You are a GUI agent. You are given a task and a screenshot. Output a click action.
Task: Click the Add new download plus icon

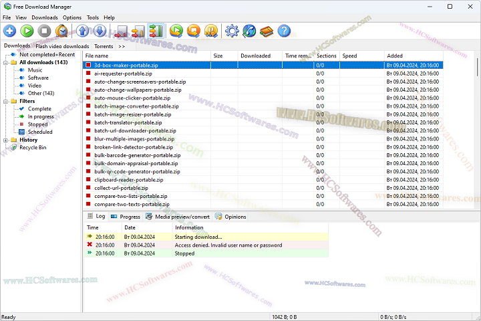tap(10, 31)
